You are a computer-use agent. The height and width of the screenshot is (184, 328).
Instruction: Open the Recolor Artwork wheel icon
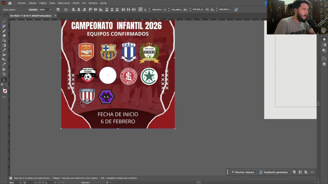point(58,9)
